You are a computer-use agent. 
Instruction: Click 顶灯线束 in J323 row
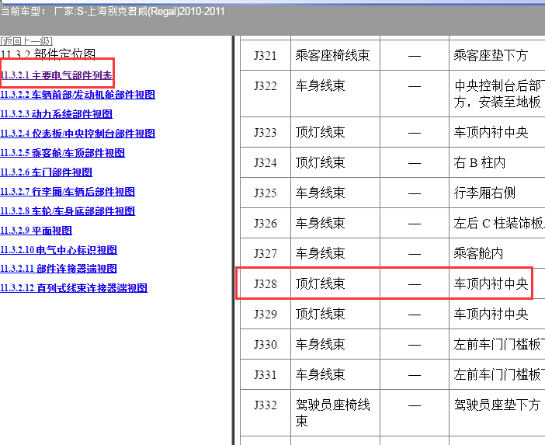pyautogui.click(x=320, y=133)
